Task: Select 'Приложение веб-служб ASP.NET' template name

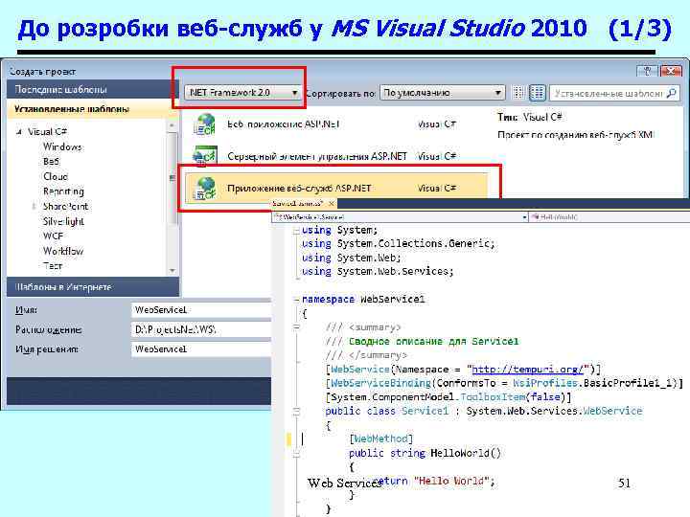Action: pyautogui.click(x=299, y=189)
